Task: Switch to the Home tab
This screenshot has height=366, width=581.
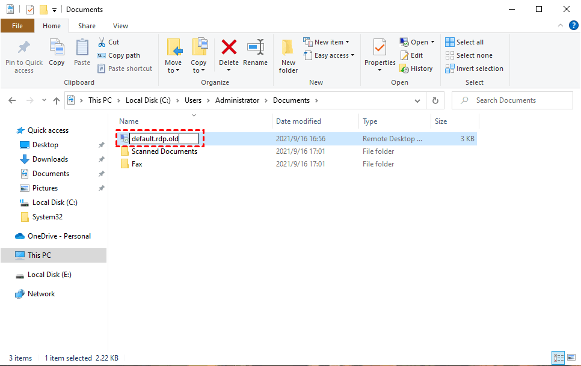Action: click(52, 26)
